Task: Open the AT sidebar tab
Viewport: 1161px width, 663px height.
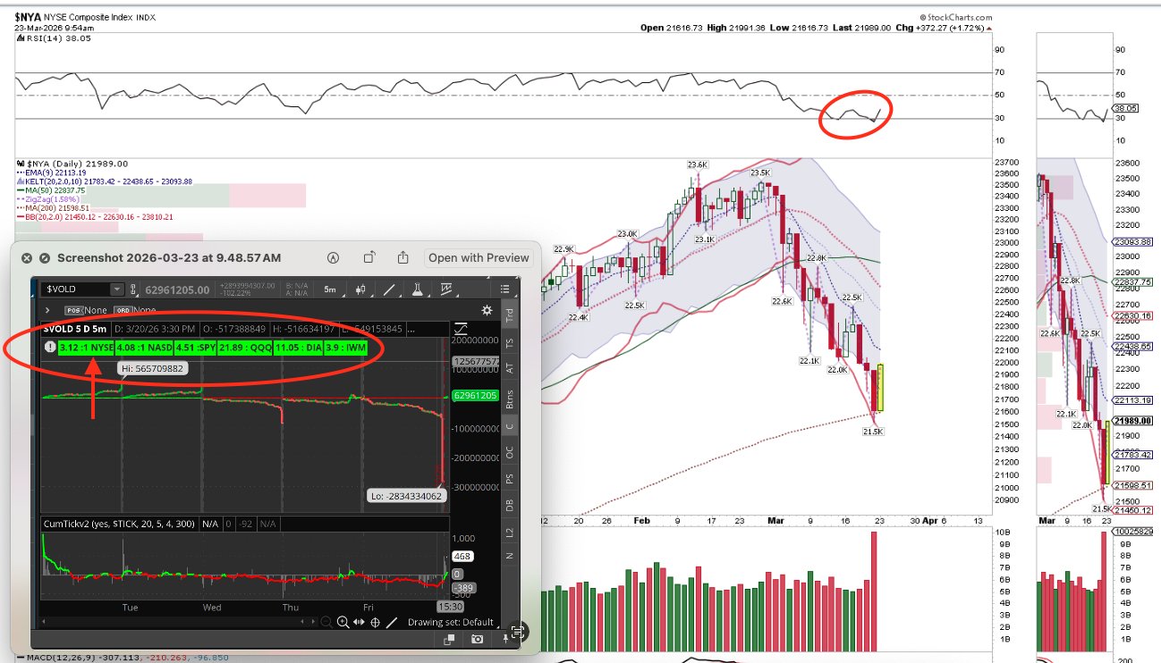Action: click(510, 367)
